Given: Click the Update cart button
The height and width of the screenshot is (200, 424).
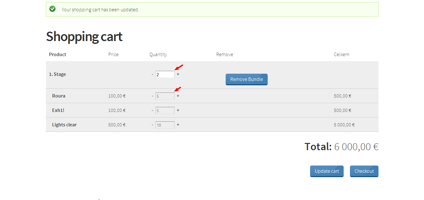Looking at the screenshot, I should [x=327, y=171].
